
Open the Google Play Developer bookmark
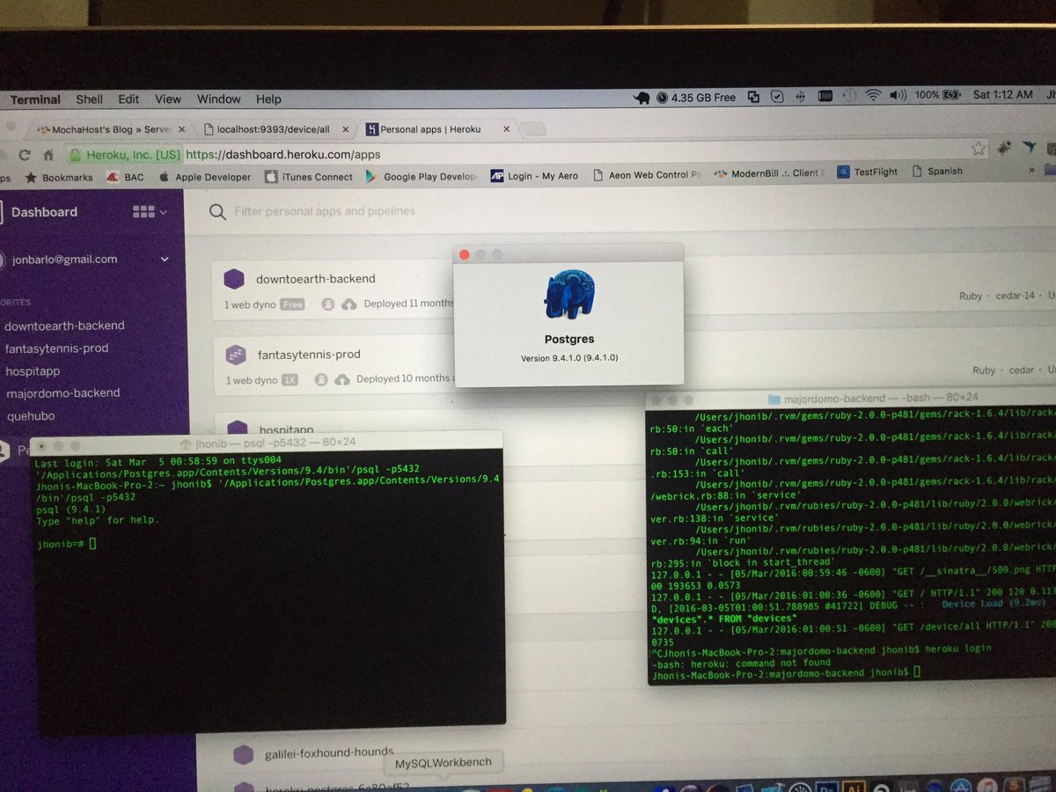click(422, 176)
